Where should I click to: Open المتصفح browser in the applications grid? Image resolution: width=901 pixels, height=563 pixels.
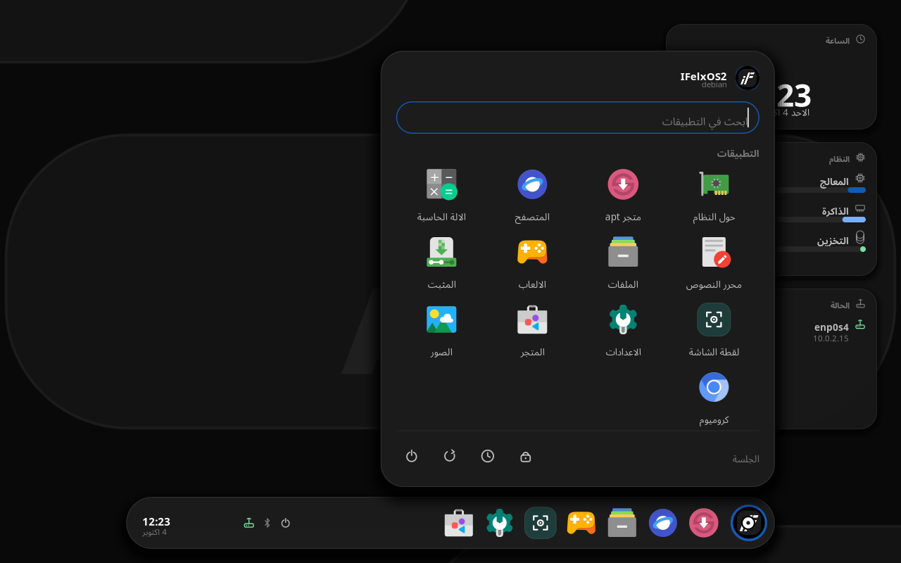coord(532,195)
